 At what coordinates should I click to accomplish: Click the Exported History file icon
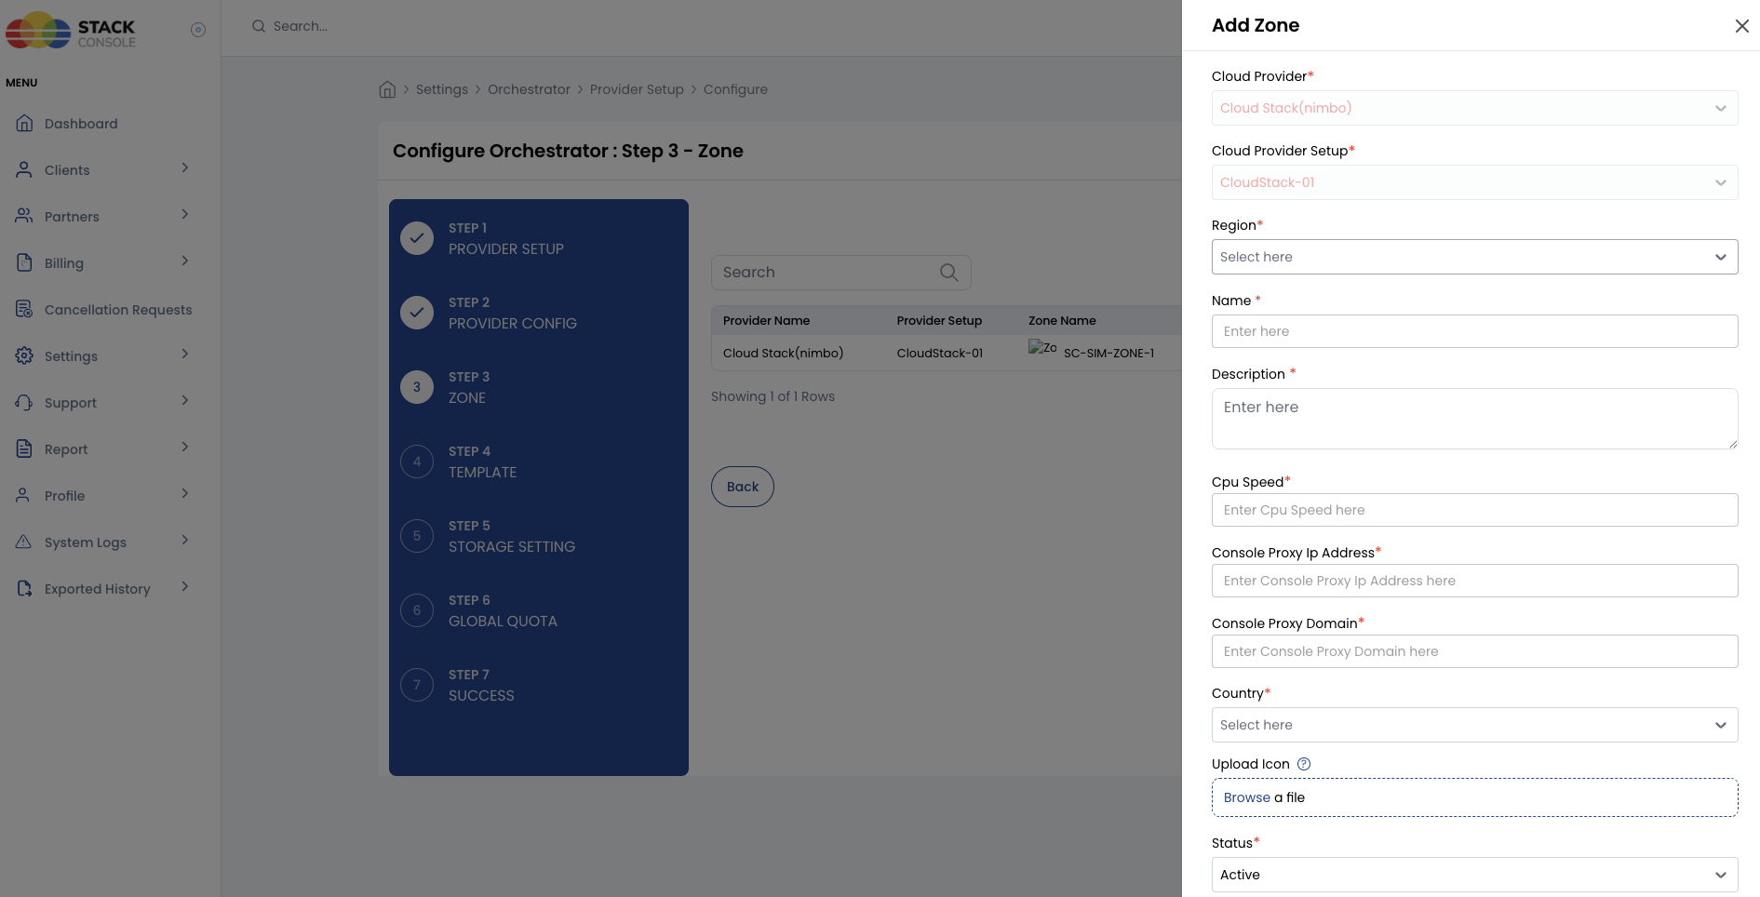(25, 588)
